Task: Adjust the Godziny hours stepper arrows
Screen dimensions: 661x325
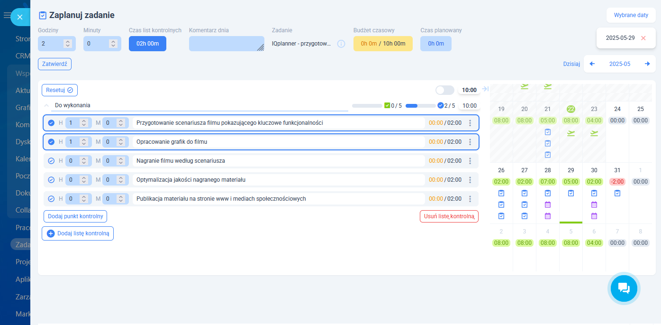Action: [x=68, y=44]
